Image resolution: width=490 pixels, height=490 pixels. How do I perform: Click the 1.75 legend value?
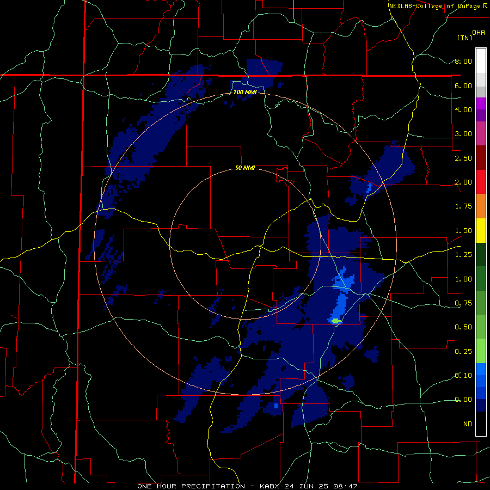(463, 206)
